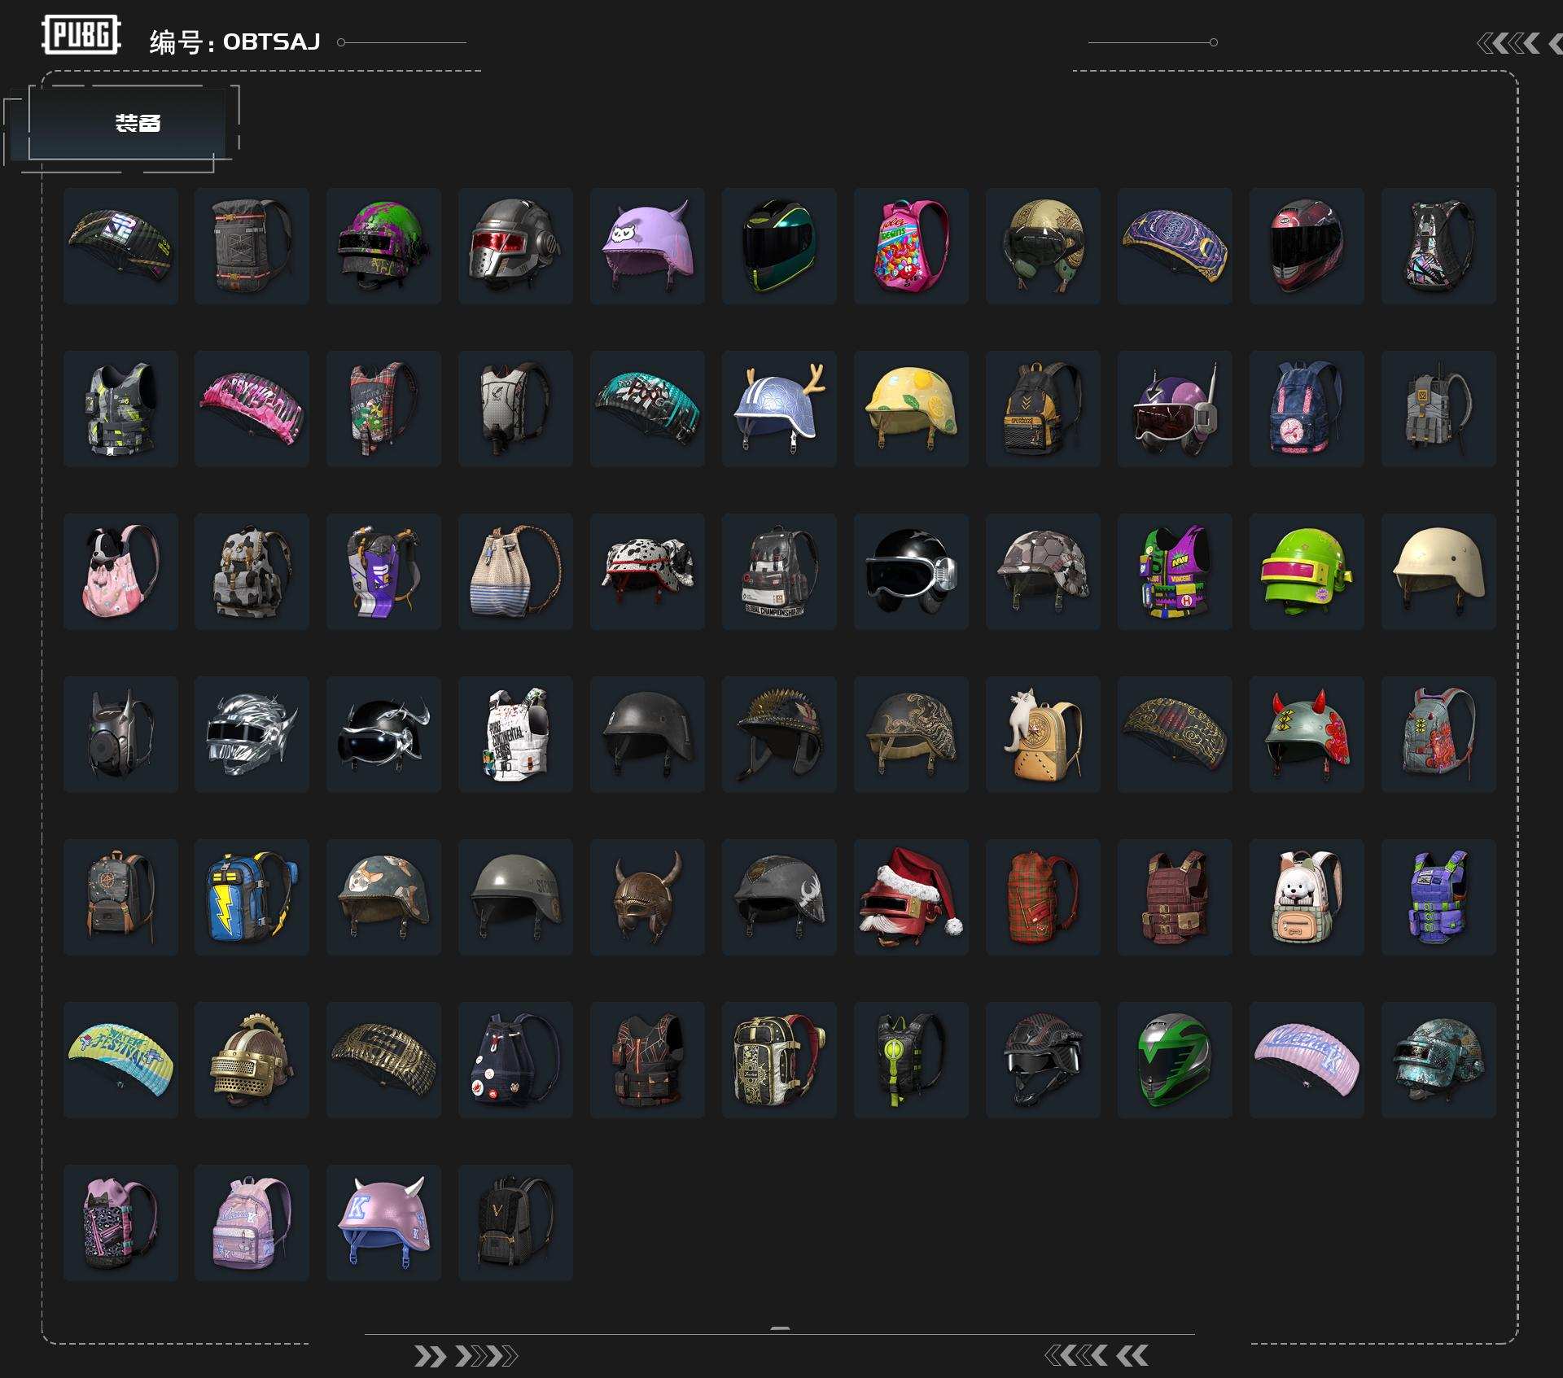
Task: Select the backpack labeled Global Championship
Action: [x=779, y=571]
